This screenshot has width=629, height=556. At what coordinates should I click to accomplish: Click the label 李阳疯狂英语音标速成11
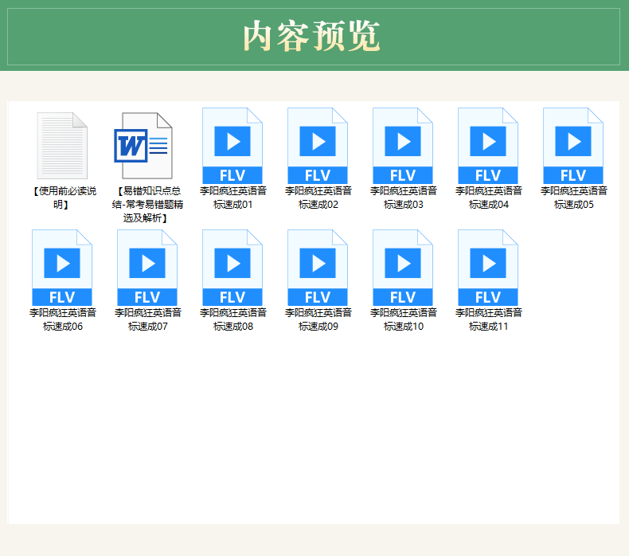[x=489, y=319]
